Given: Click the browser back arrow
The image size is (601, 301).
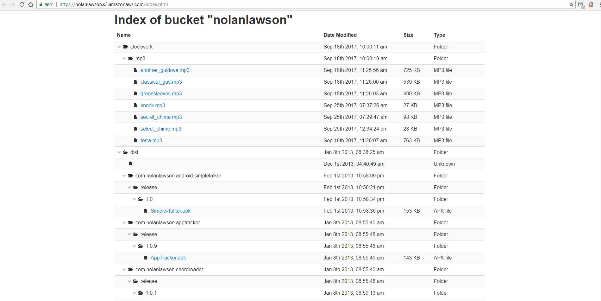Looking at the screenshot, I should (x=4, y=4).
